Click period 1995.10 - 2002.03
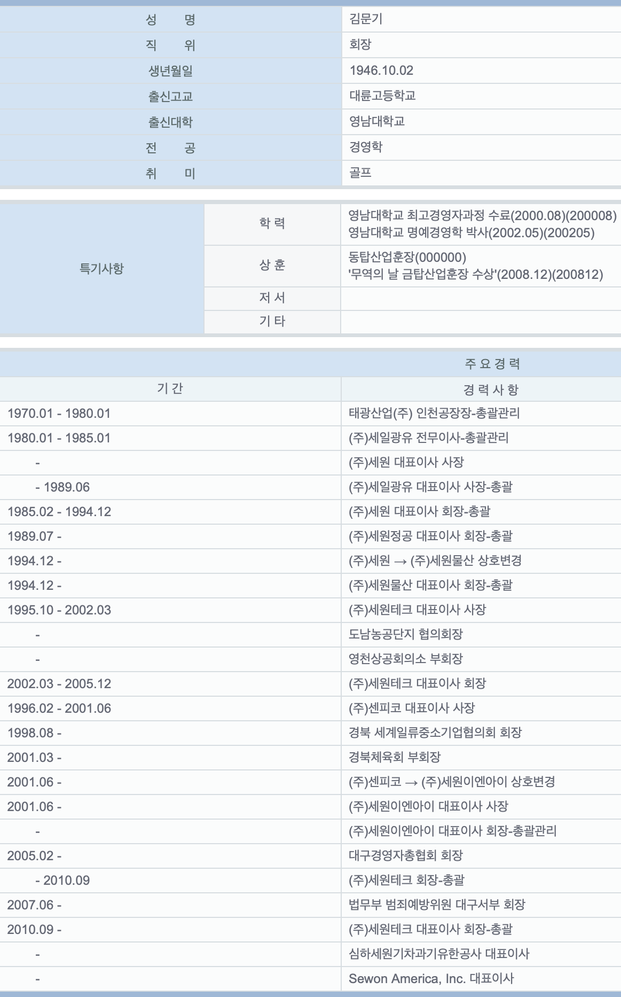The image size is (621, 997). (59, 610)
